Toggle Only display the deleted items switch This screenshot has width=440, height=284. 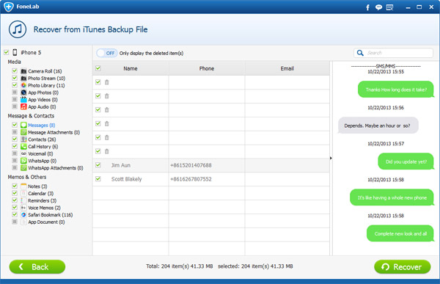(x=107, y=53)
